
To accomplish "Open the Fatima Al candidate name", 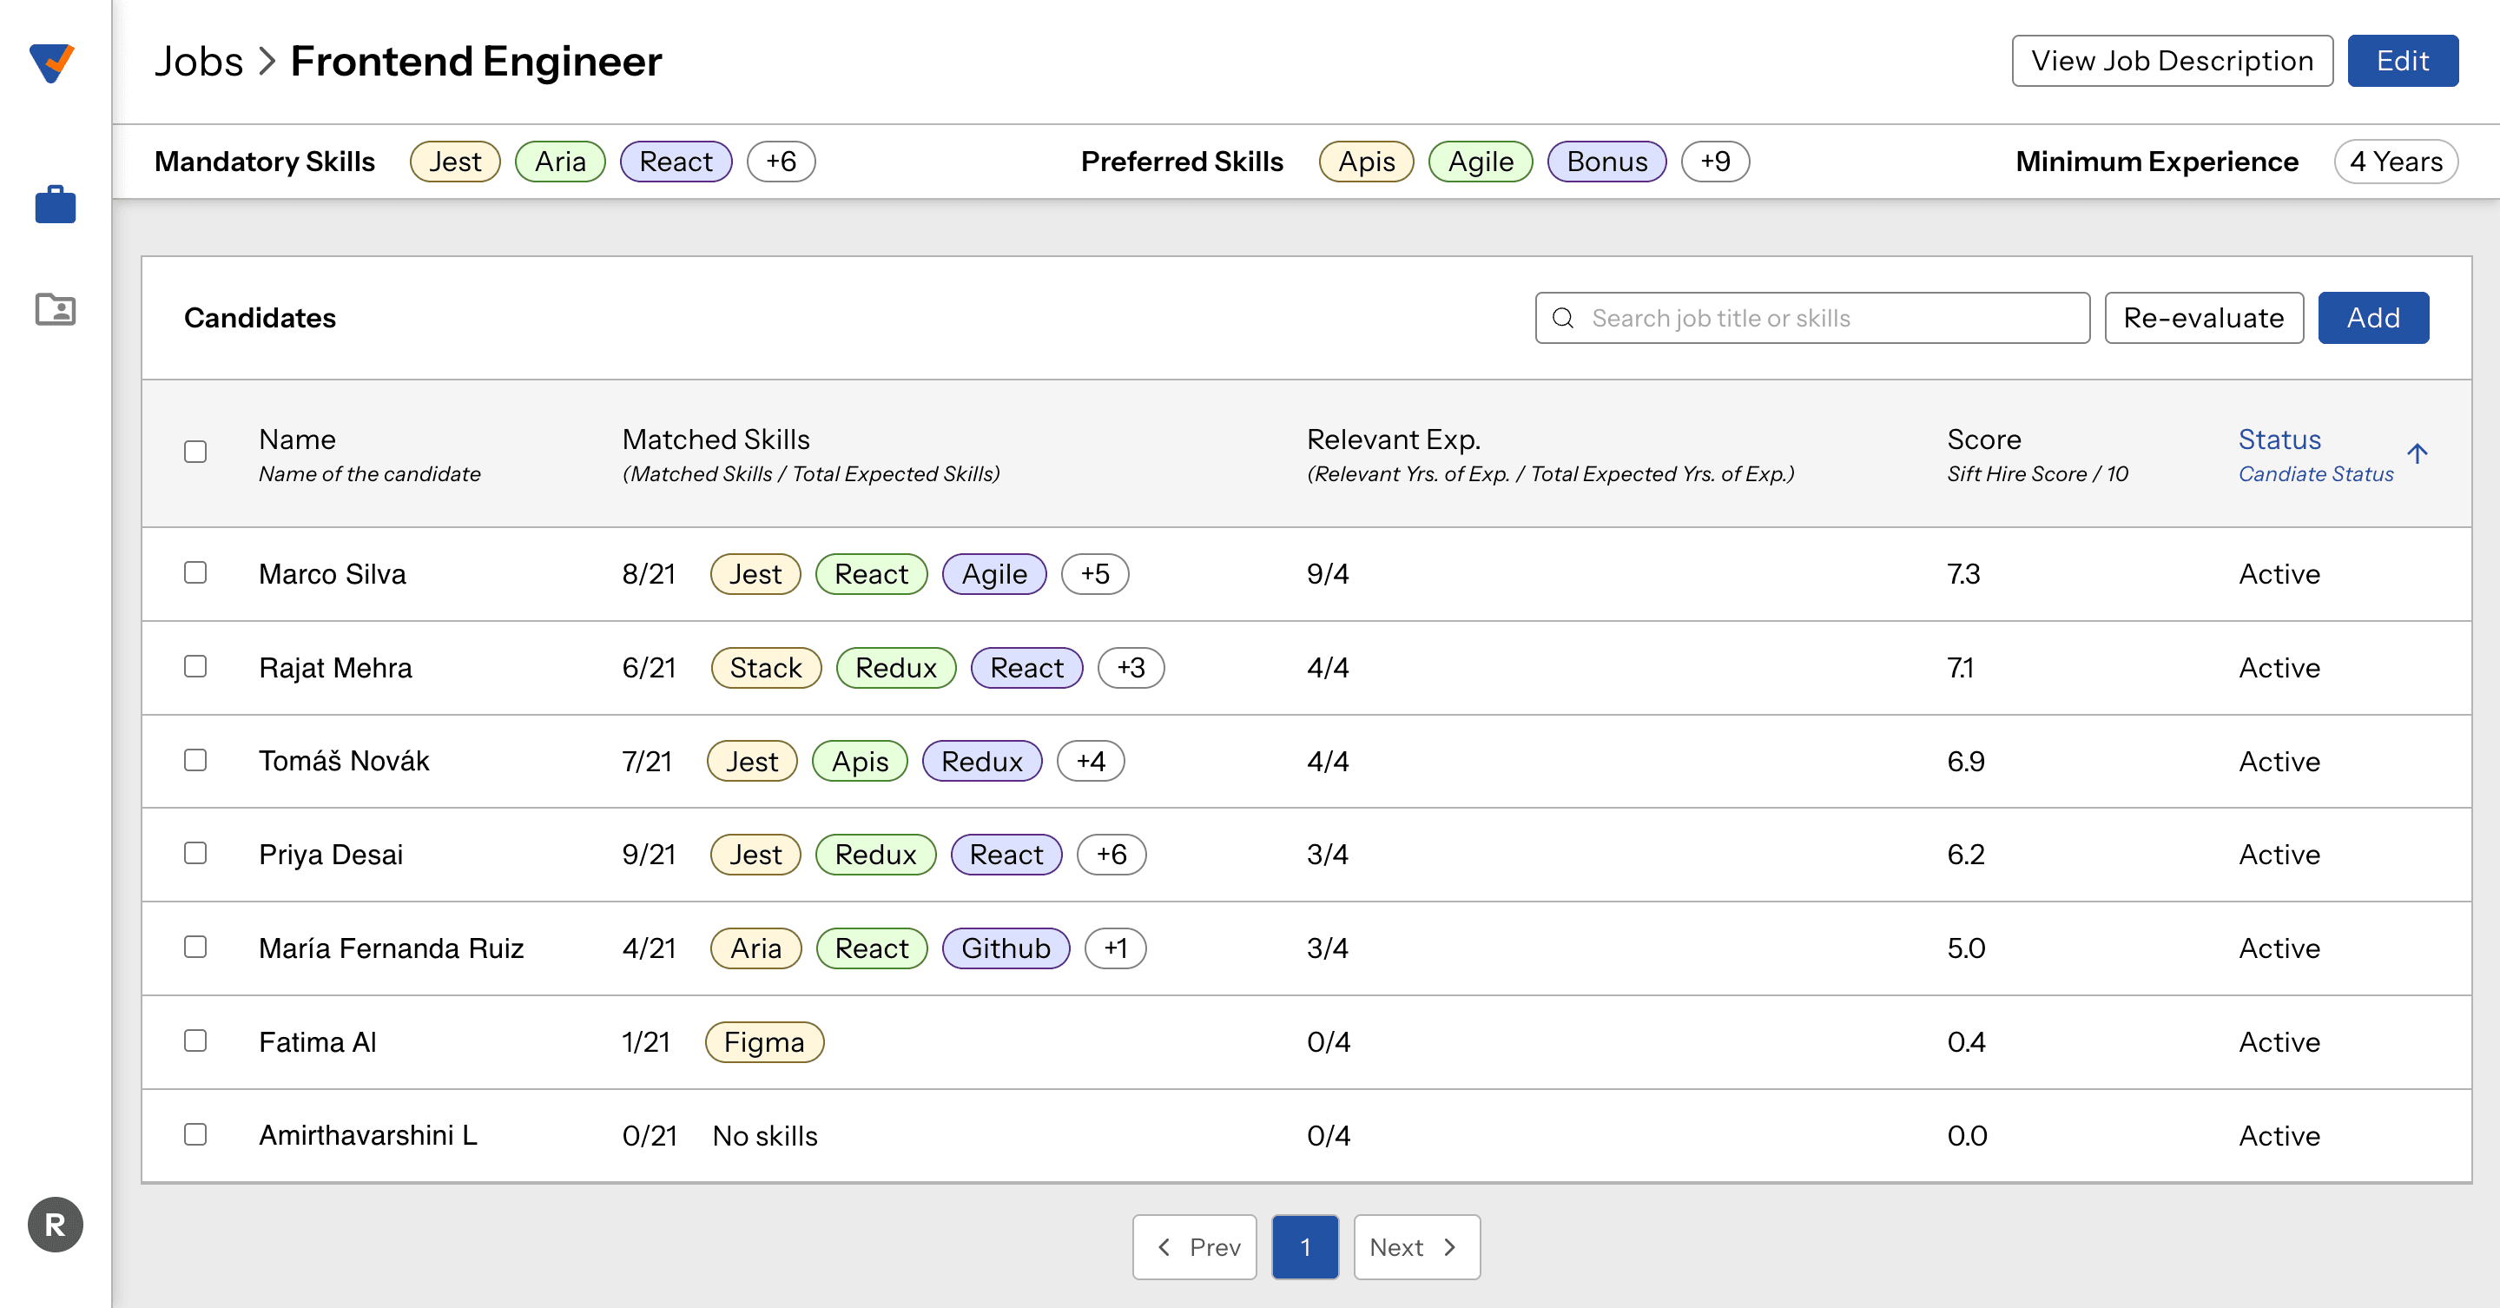I will click(x=317, y=1041).
